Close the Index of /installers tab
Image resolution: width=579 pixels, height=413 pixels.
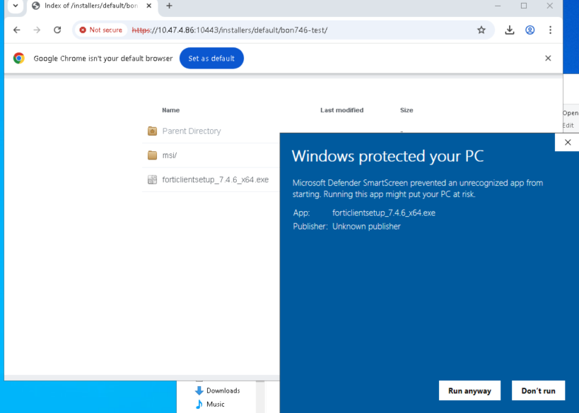point(148,6)
